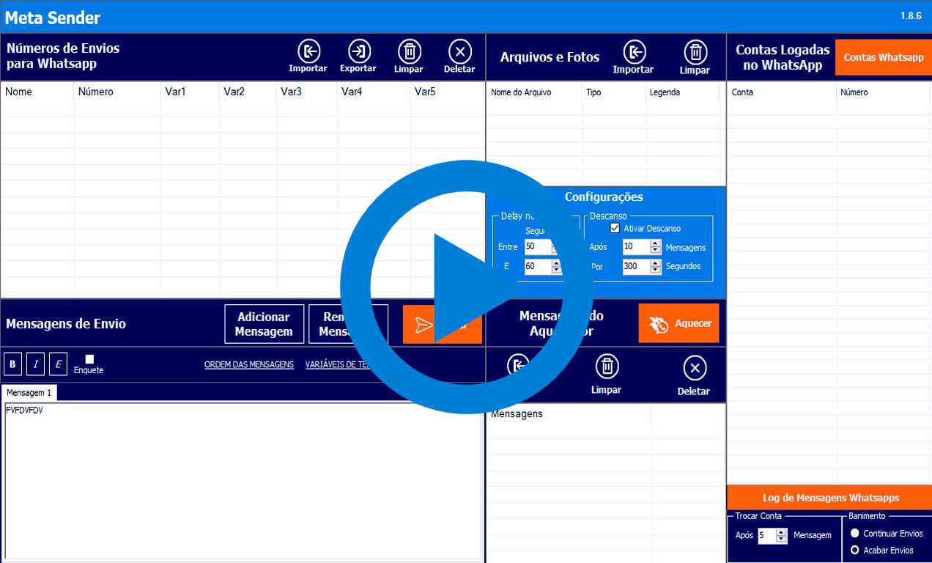This screenshot has width=932, height=563.
Task: Apply bold formatting with the B button
Action: click(x=12, y=364)
